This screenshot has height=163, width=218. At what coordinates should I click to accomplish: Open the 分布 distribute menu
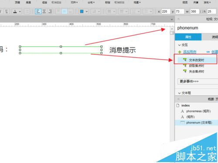point(91,2)
